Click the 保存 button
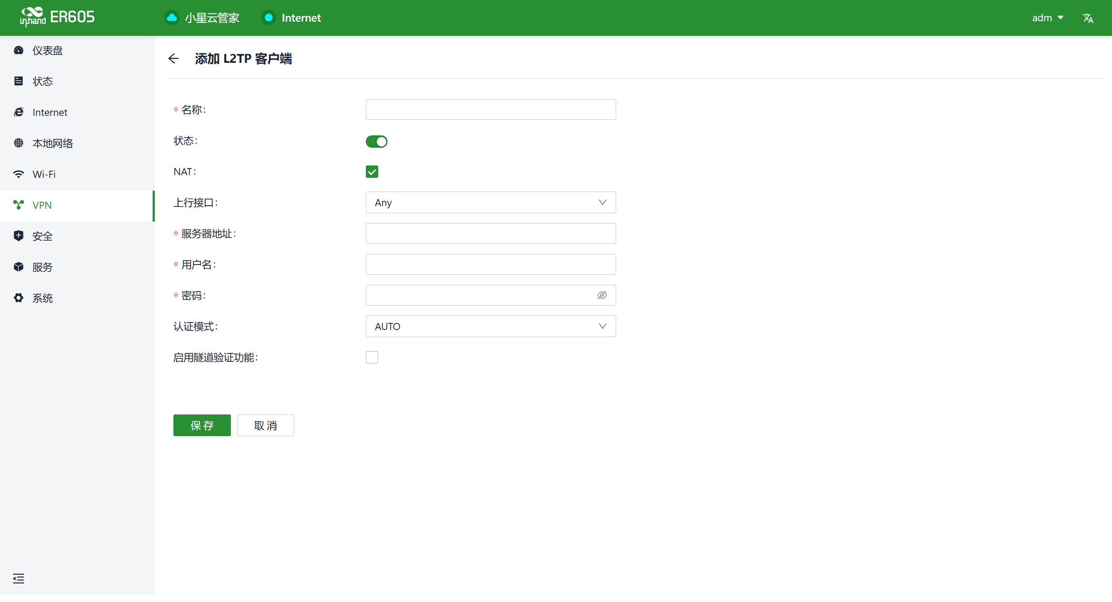The width and height of the screenshot is (1112, 602). coord(202,426)
